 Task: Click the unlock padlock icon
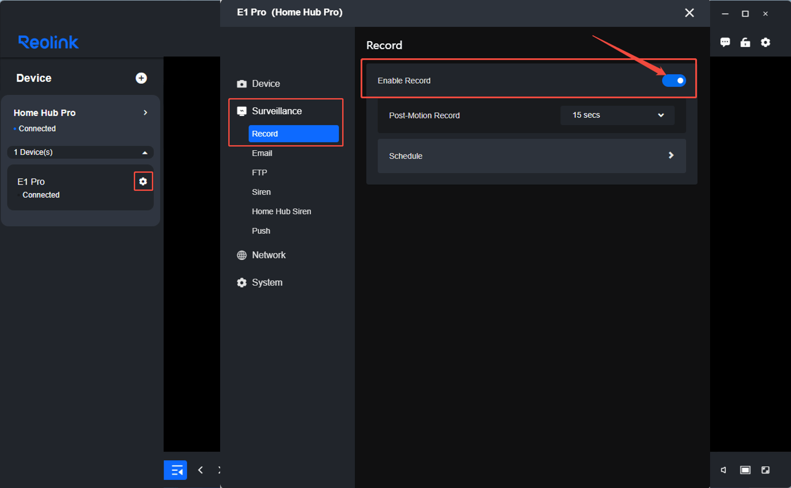(x=745, y=42)
